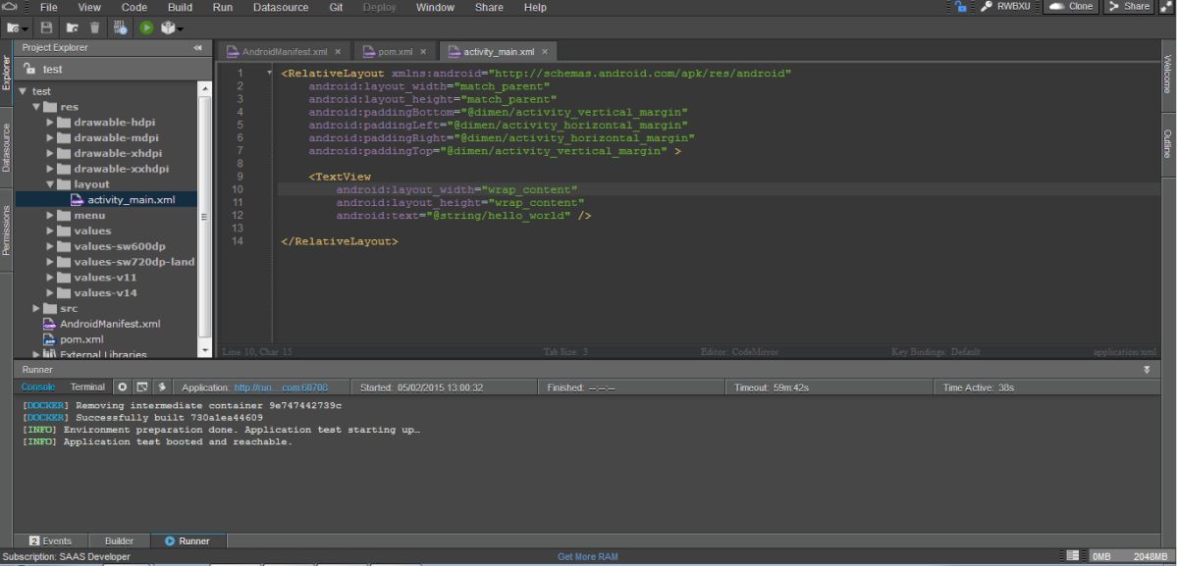Click the test project lock icon
The height and width of the screenshot is (566, 1178).
(x=30, y=70)
